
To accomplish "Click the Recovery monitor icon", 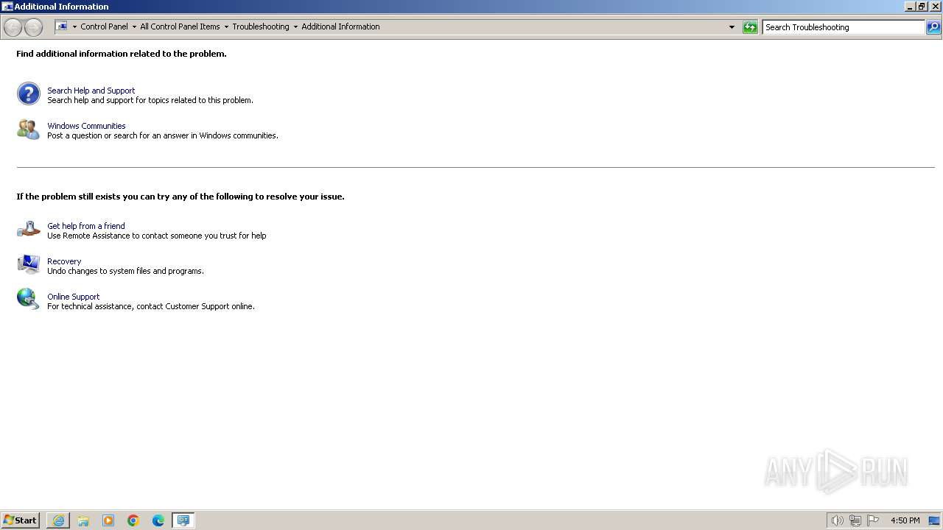I will [28, 264].
